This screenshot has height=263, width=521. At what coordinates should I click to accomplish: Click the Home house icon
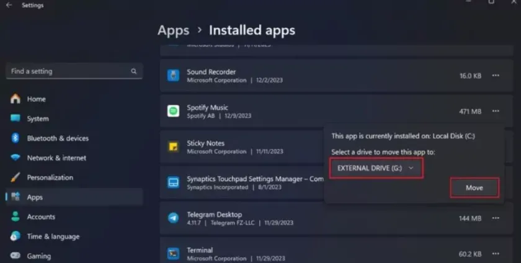tap(16, 99)
